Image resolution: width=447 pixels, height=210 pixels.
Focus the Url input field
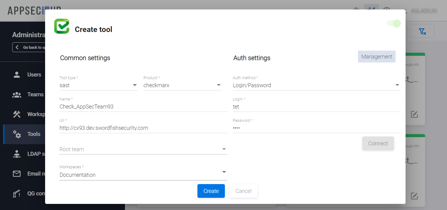pos(143,128)
